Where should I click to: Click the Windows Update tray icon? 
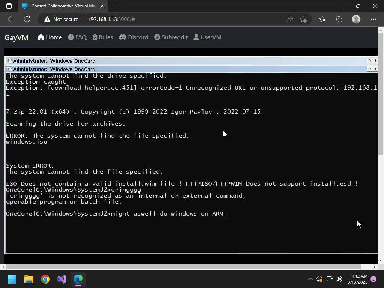(x=319, y=279)
